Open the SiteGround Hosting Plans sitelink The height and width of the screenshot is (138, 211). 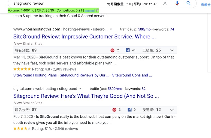click(x=35, y=75)
